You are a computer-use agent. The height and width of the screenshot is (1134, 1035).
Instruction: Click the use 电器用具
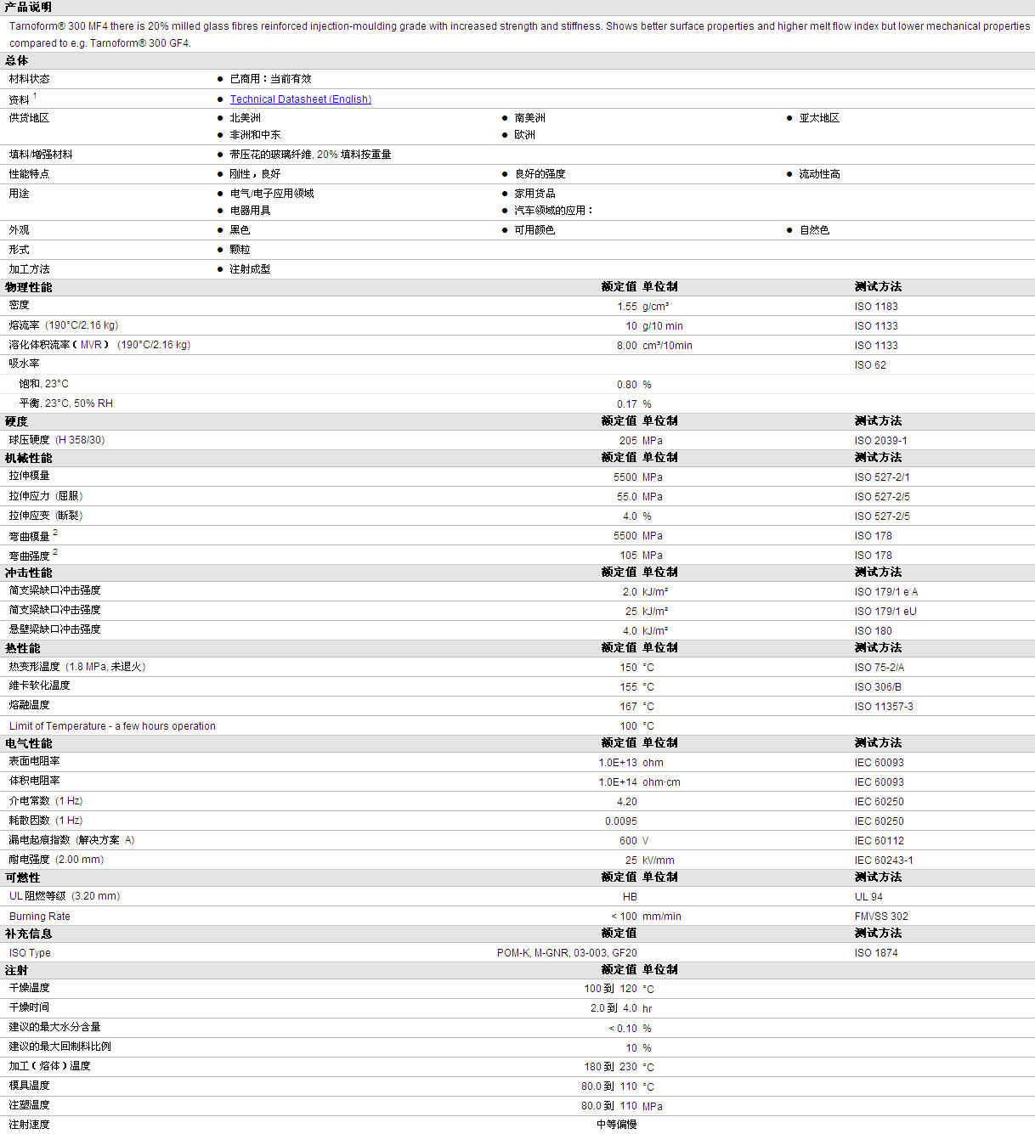click(250, 211)
